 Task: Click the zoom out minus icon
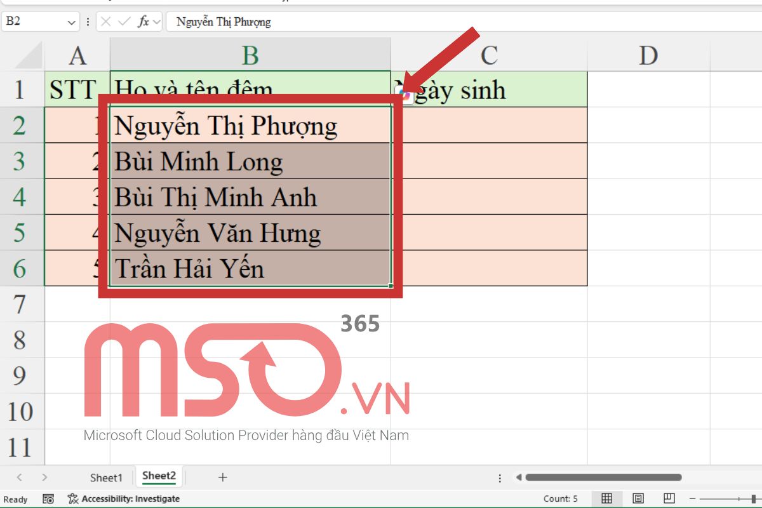click(x=693, y=498)
